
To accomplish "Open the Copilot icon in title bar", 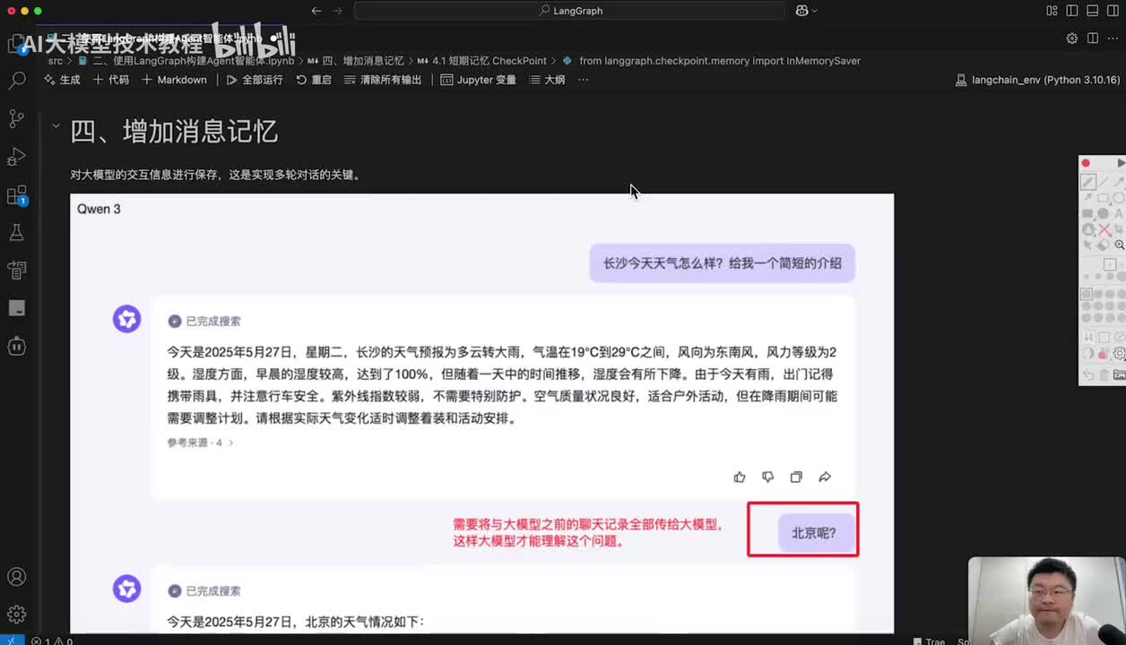I will (801, 11).
